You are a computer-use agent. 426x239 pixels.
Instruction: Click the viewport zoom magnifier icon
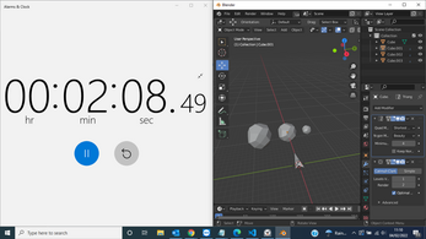[353, 67]
